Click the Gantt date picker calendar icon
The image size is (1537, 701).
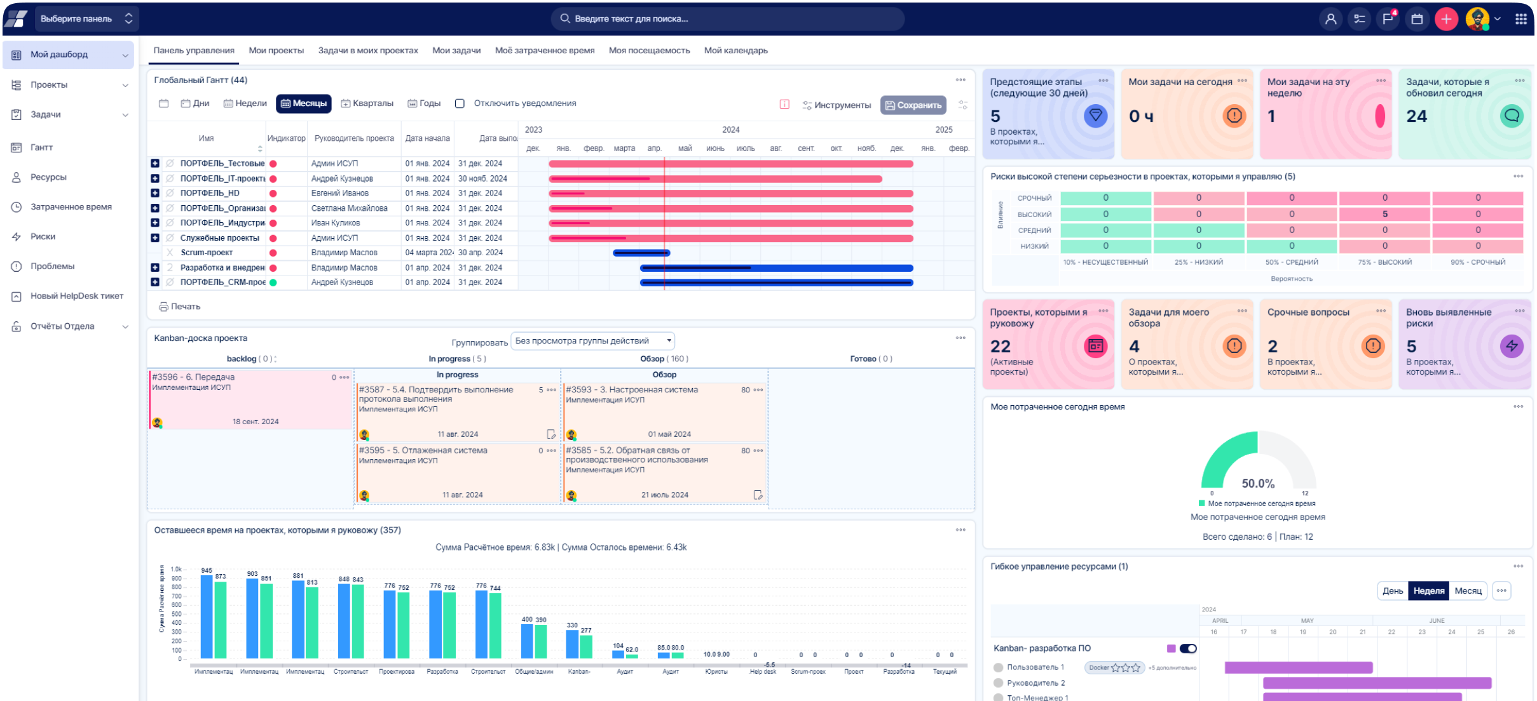pyautogui.click(x=164, y=103)
